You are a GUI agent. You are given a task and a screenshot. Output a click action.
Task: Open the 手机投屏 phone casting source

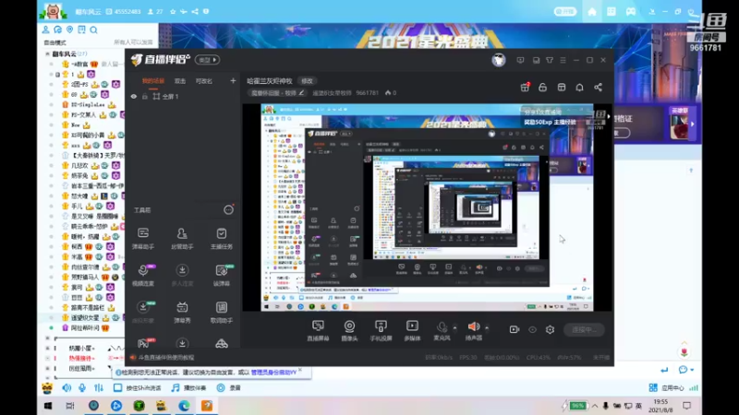coord(381,330)
